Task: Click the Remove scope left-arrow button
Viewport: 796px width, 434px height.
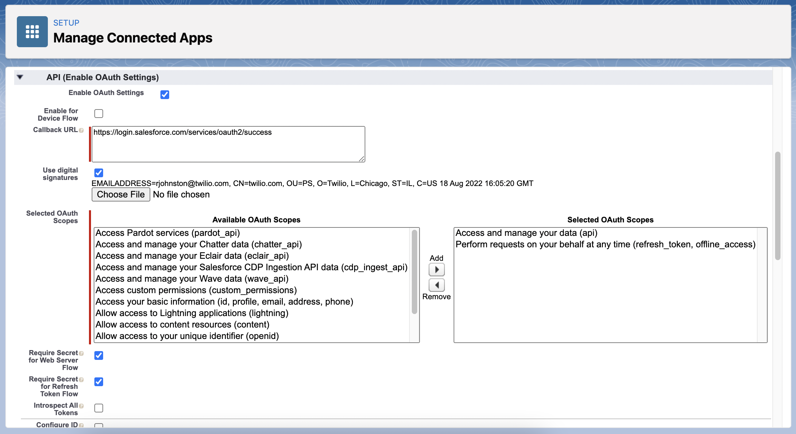Action: click(436, 285)
